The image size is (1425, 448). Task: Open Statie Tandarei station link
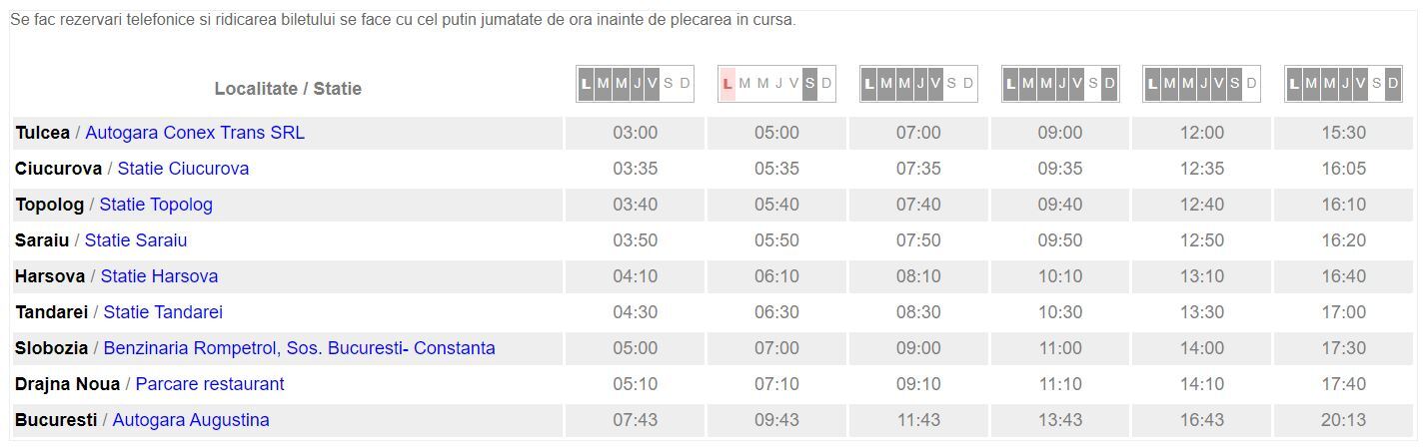tap(163, 312)
